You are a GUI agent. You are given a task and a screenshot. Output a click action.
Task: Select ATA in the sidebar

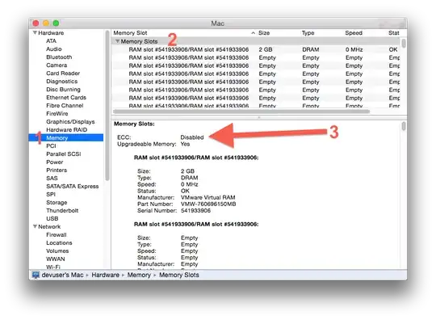coord(51,41)
